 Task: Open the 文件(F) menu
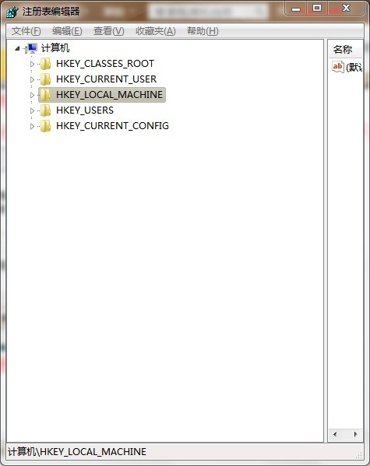click(26, 31)
